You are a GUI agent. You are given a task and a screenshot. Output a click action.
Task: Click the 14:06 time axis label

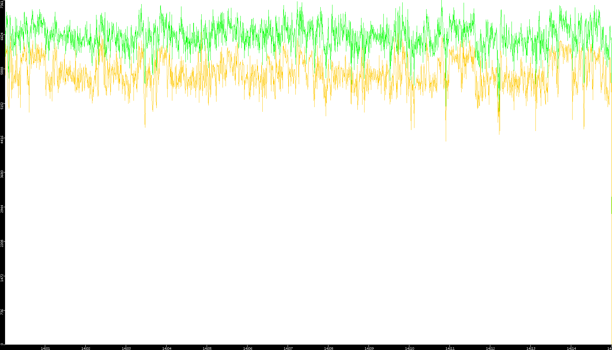pyautogui.click(x=247, y=348)
